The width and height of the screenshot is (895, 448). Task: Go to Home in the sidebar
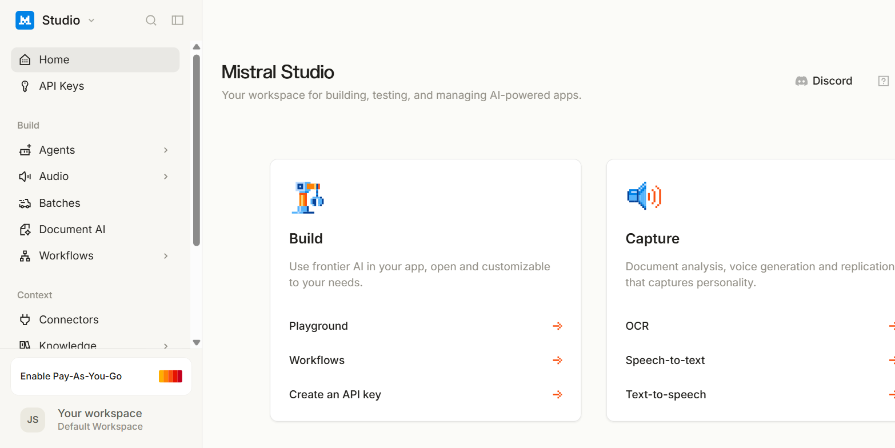[95, 59]
